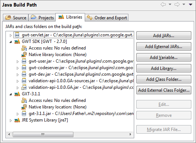Click the scrollbar right arrow
Image resolution: width=196 pixels, height=143 pixels.
(x=131, y=135)
